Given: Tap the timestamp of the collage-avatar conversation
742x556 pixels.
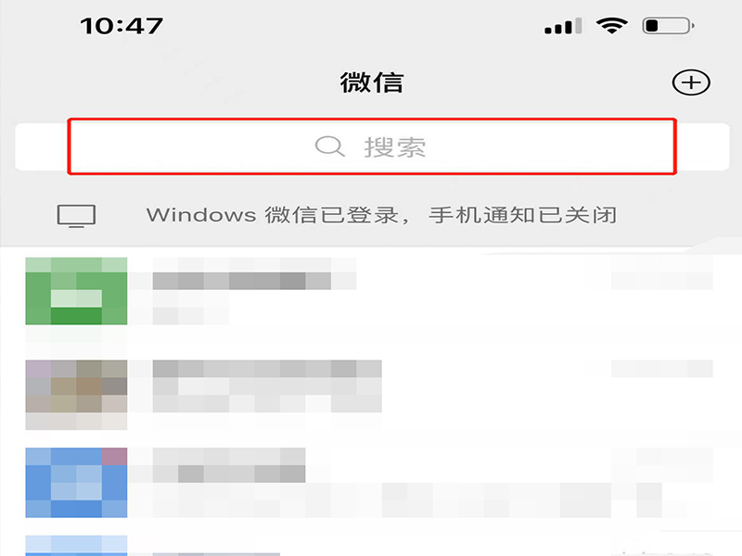Looking at the screenshot, I should (x=661, y=369).
